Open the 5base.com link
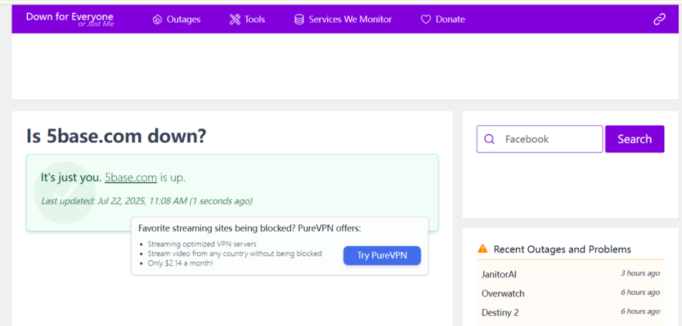The image size is (682, 326). coord(131,178)
